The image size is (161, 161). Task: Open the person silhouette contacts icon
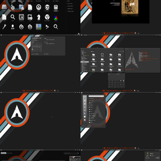coord(13,27)
